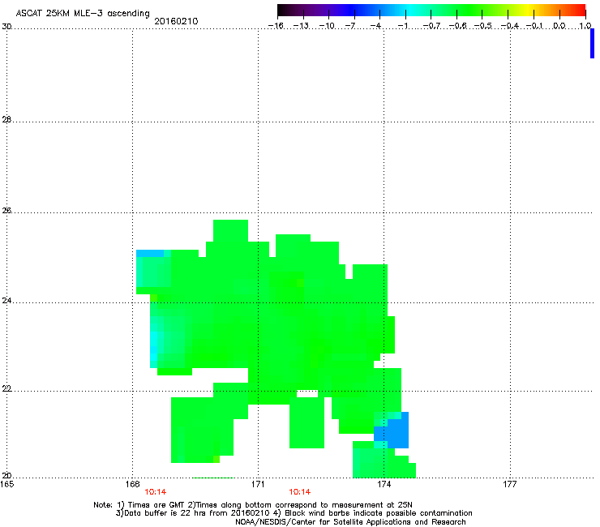The height and width of the screenshot is (527, 600).
Task: Click the colorbar label 1.0
Action: (x=585, y=26)
